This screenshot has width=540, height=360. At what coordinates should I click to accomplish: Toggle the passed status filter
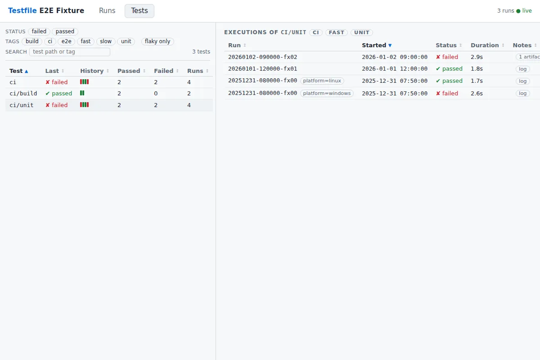(65, 31)
